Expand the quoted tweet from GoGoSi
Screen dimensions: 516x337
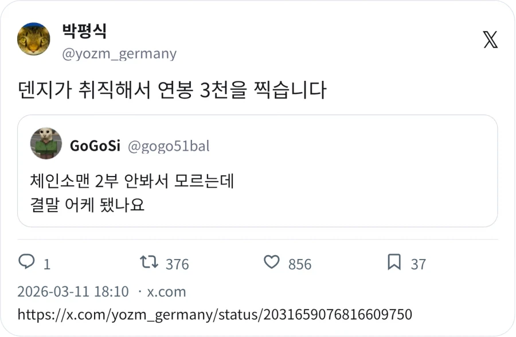[x=258, y=172]
